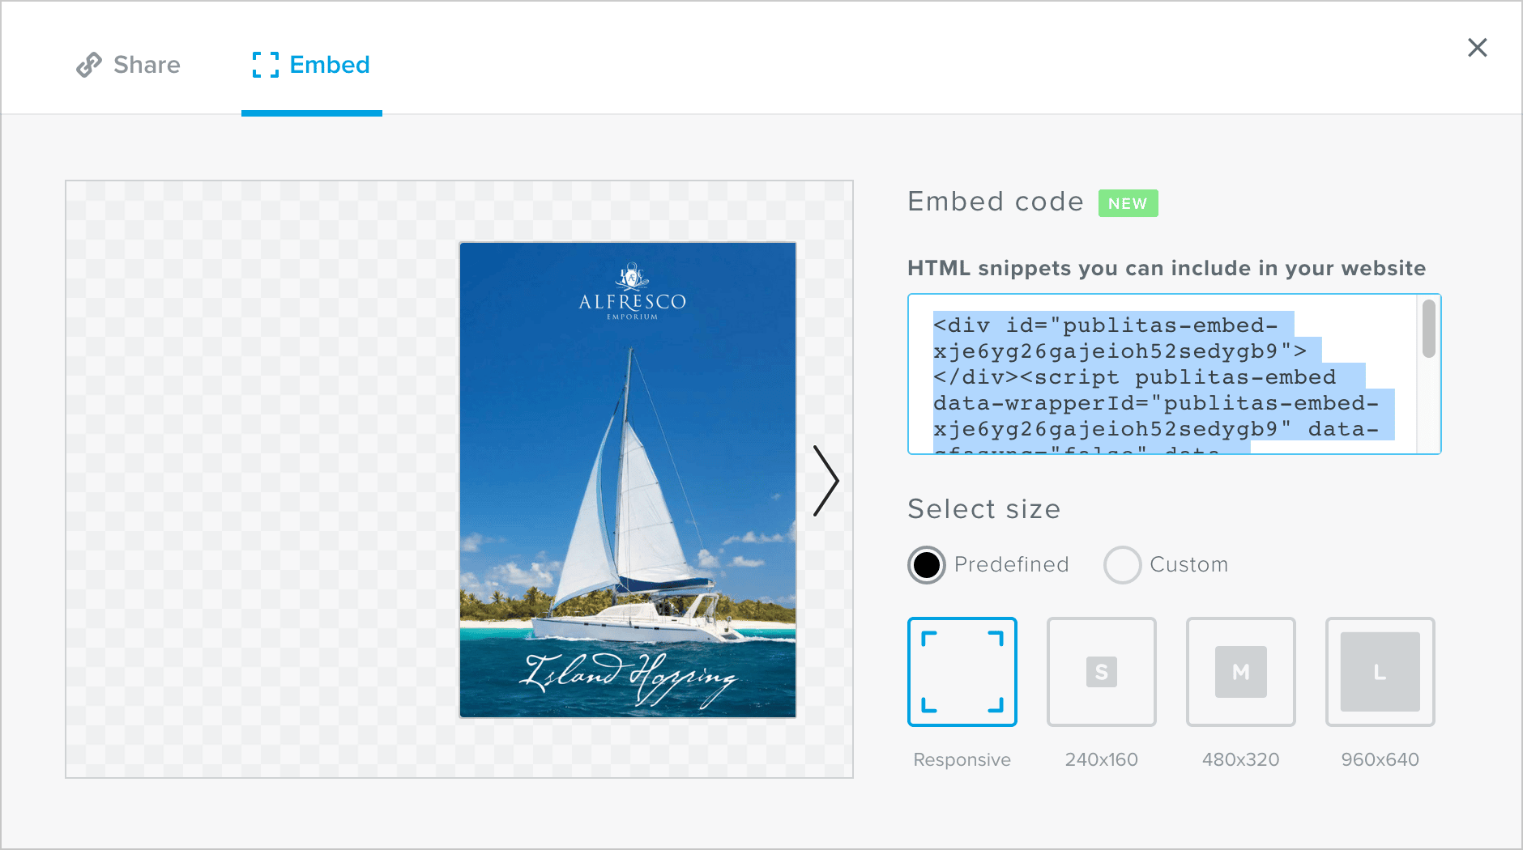Viewport: 1523px width, 850px height.
Task: Click the embed code scrollbar
Action: pyautogui.click(x=1428, y=329)
